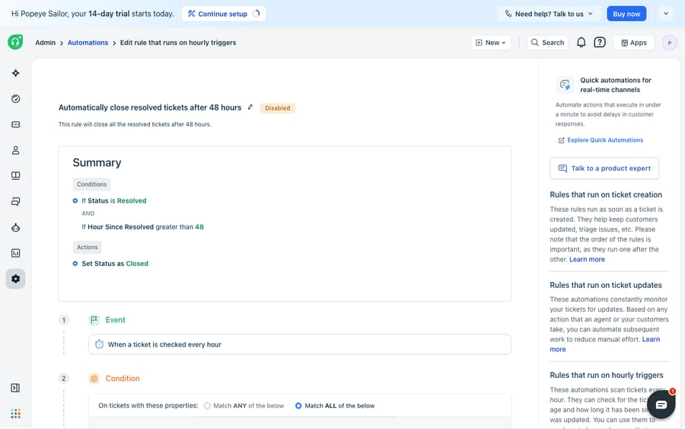Click the hourly clock icon in event box
This screenshot has height=429, width=685.
pyautogui.click(x=100, y=344)
